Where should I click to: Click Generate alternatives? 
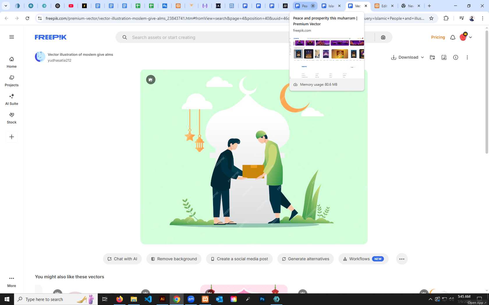(305, 259)
